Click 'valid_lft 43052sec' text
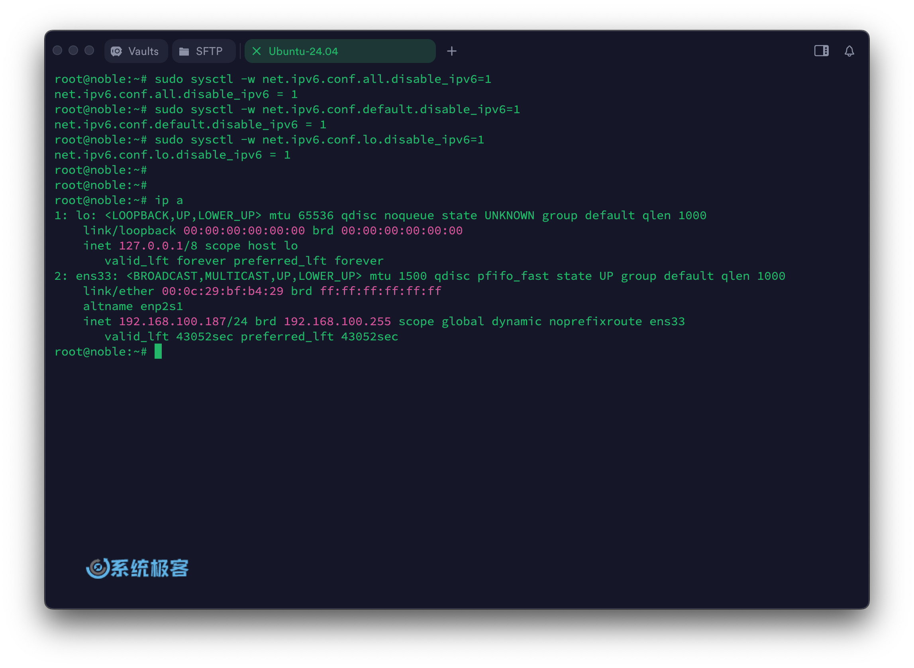 tap(169, 337)
